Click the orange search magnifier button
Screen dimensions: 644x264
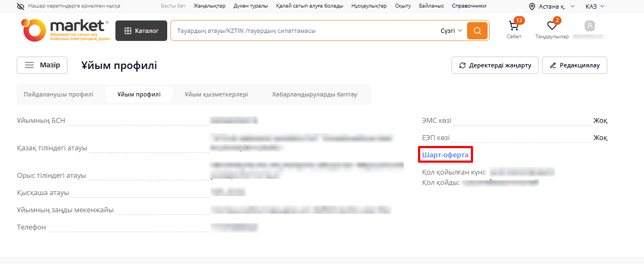477,31
